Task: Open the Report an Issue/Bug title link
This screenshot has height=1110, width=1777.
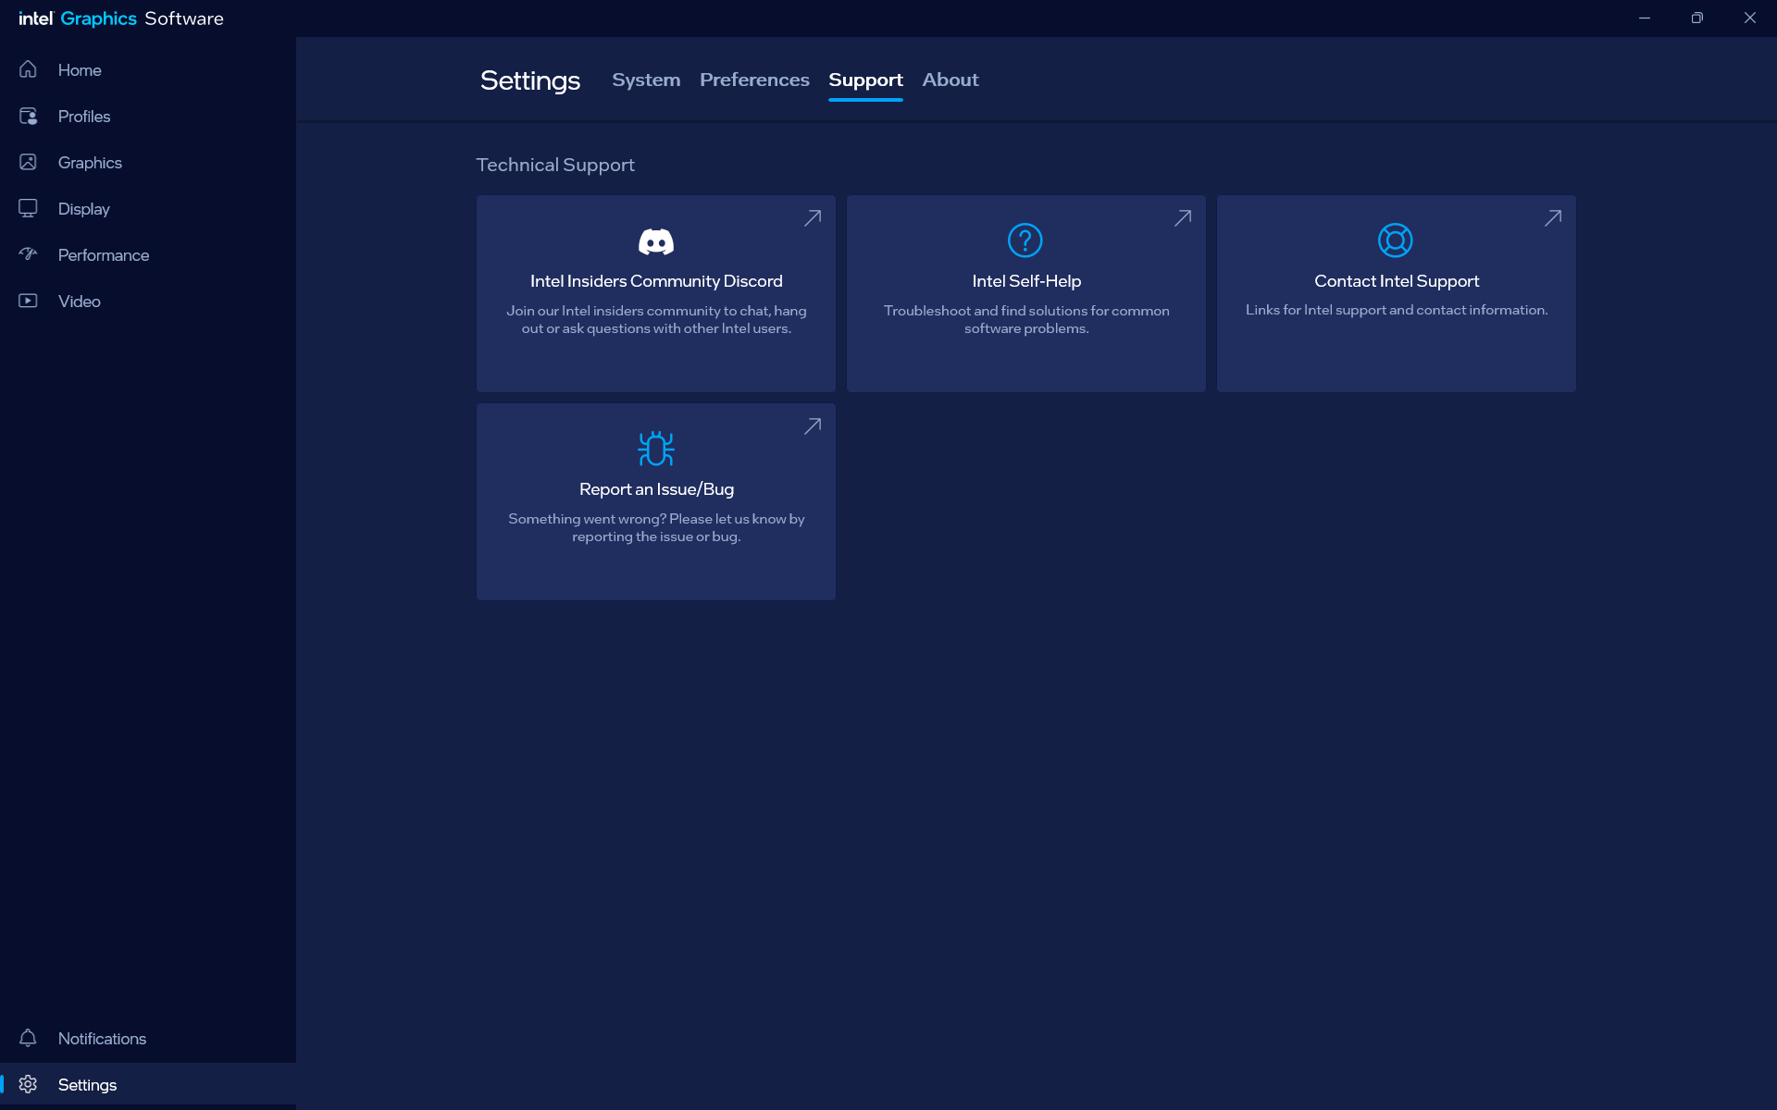Action: [656, 489]
